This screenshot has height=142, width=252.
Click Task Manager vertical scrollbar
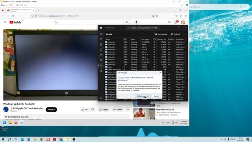click(x=187, y=90)
